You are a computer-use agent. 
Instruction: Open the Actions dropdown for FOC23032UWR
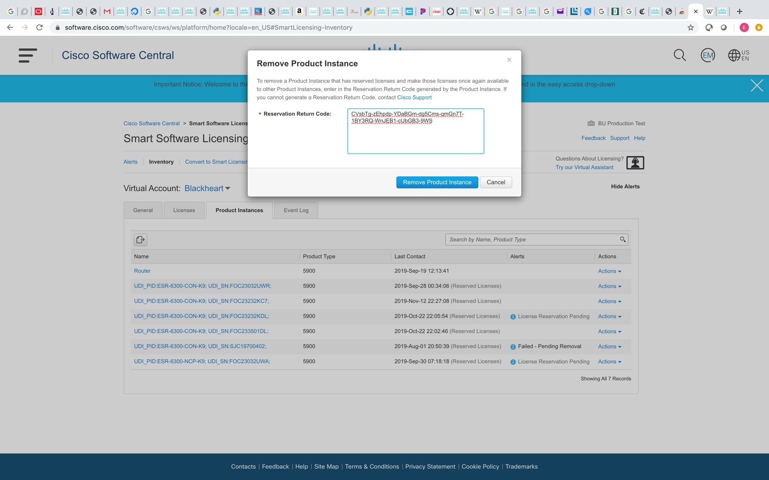(609, 286)
